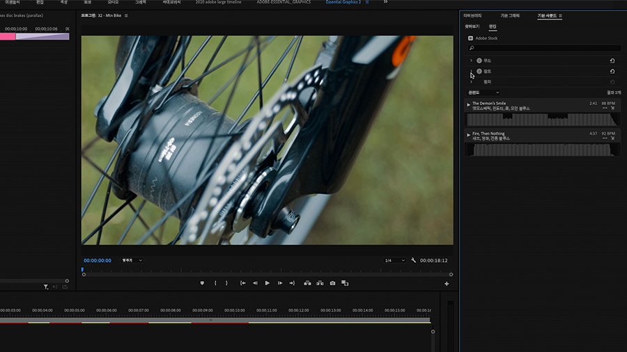Image resolution: width=627 pixels, height=352 pixels.
Task: Switch to 효과 workspace
Action: click(87, 2)
